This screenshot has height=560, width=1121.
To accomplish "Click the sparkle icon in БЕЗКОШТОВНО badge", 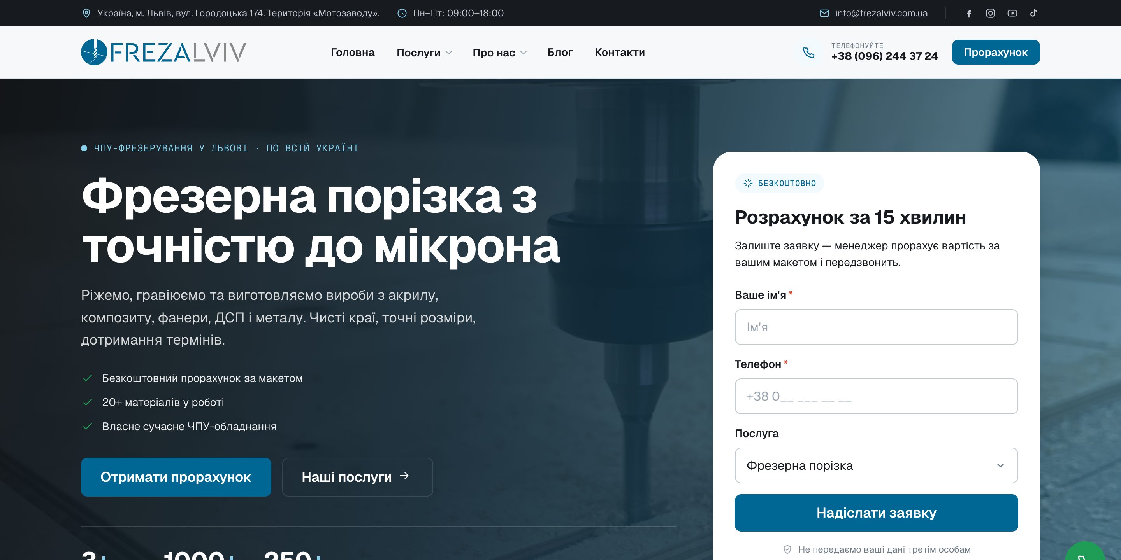I will 748,183.
